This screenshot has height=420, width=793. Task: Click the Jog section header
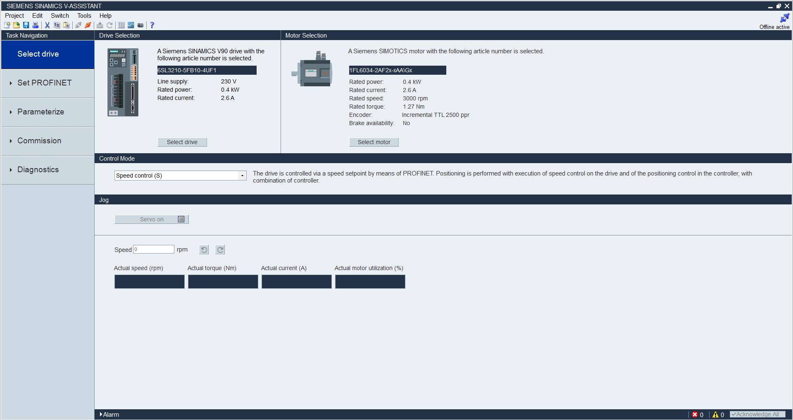(443, 200)
